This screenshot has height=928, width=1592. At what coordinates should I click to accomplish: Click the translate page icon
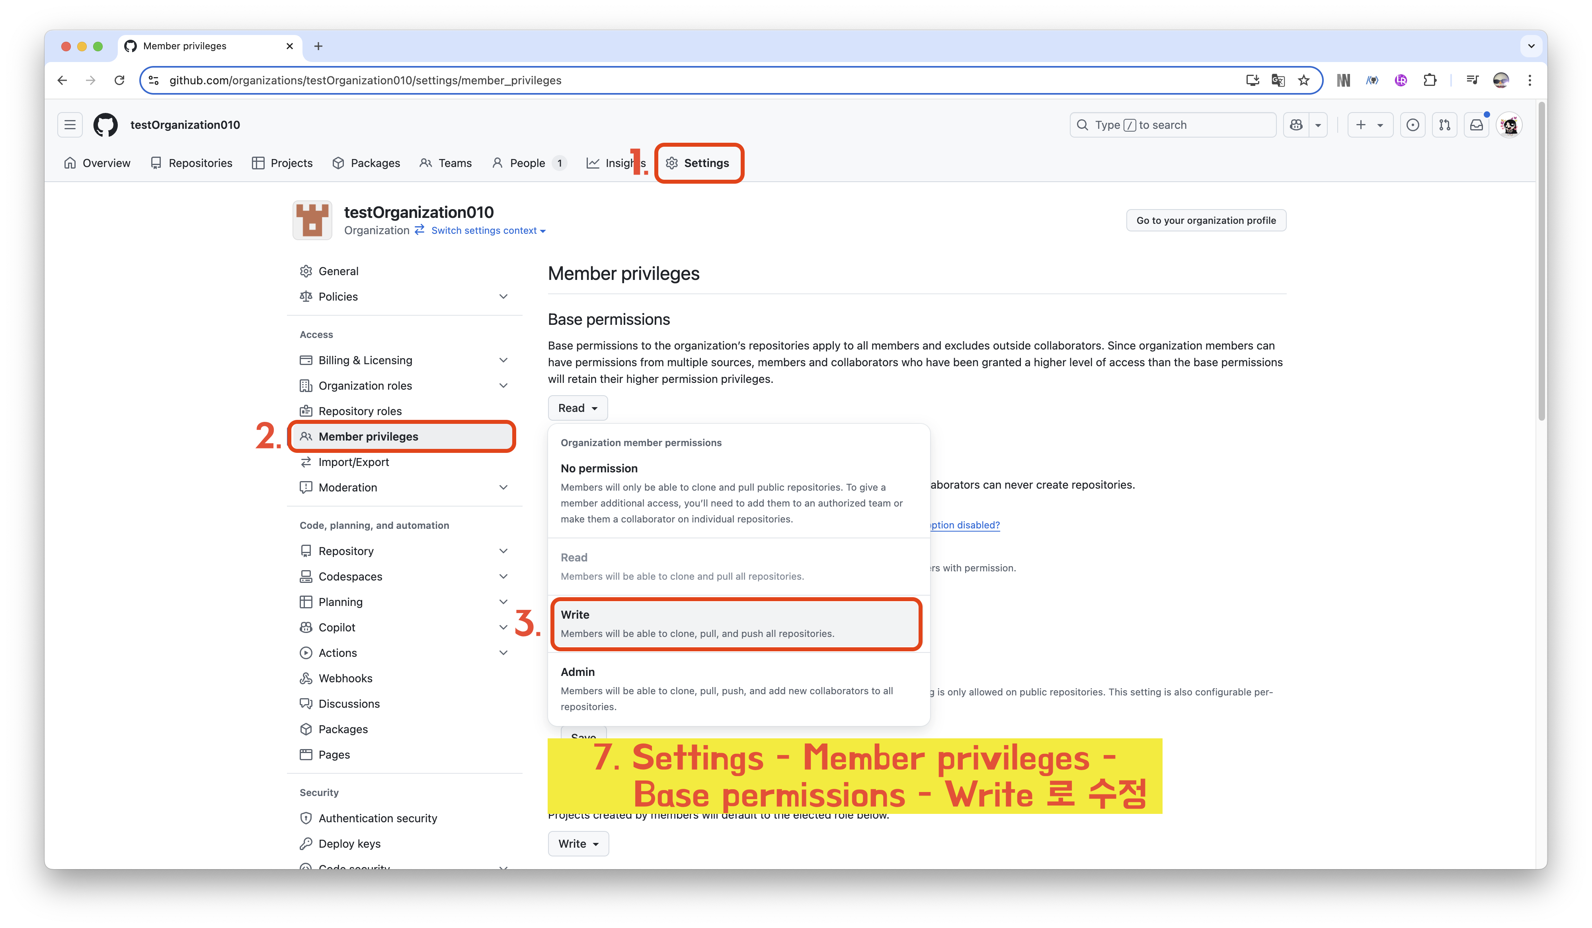(x=1278, y=80)
